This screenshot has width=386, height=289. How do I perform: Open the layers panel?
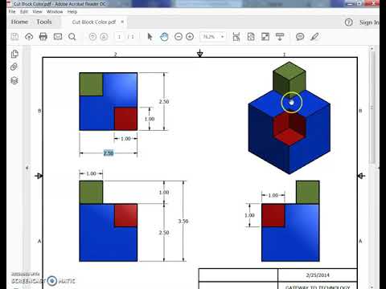click(x=14, y=80)
